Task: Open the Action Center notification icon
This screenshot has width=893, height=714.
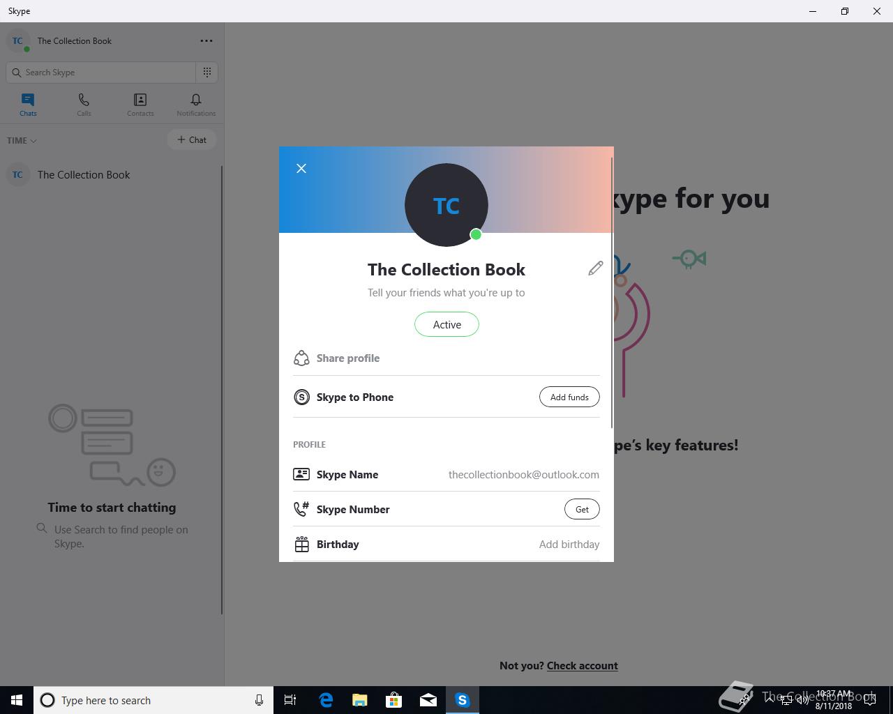Action: [871, 700]
